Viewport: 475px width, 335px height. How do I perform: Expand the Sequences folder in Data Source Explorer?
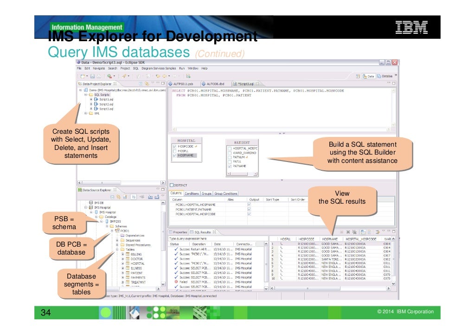pos(117,240)
